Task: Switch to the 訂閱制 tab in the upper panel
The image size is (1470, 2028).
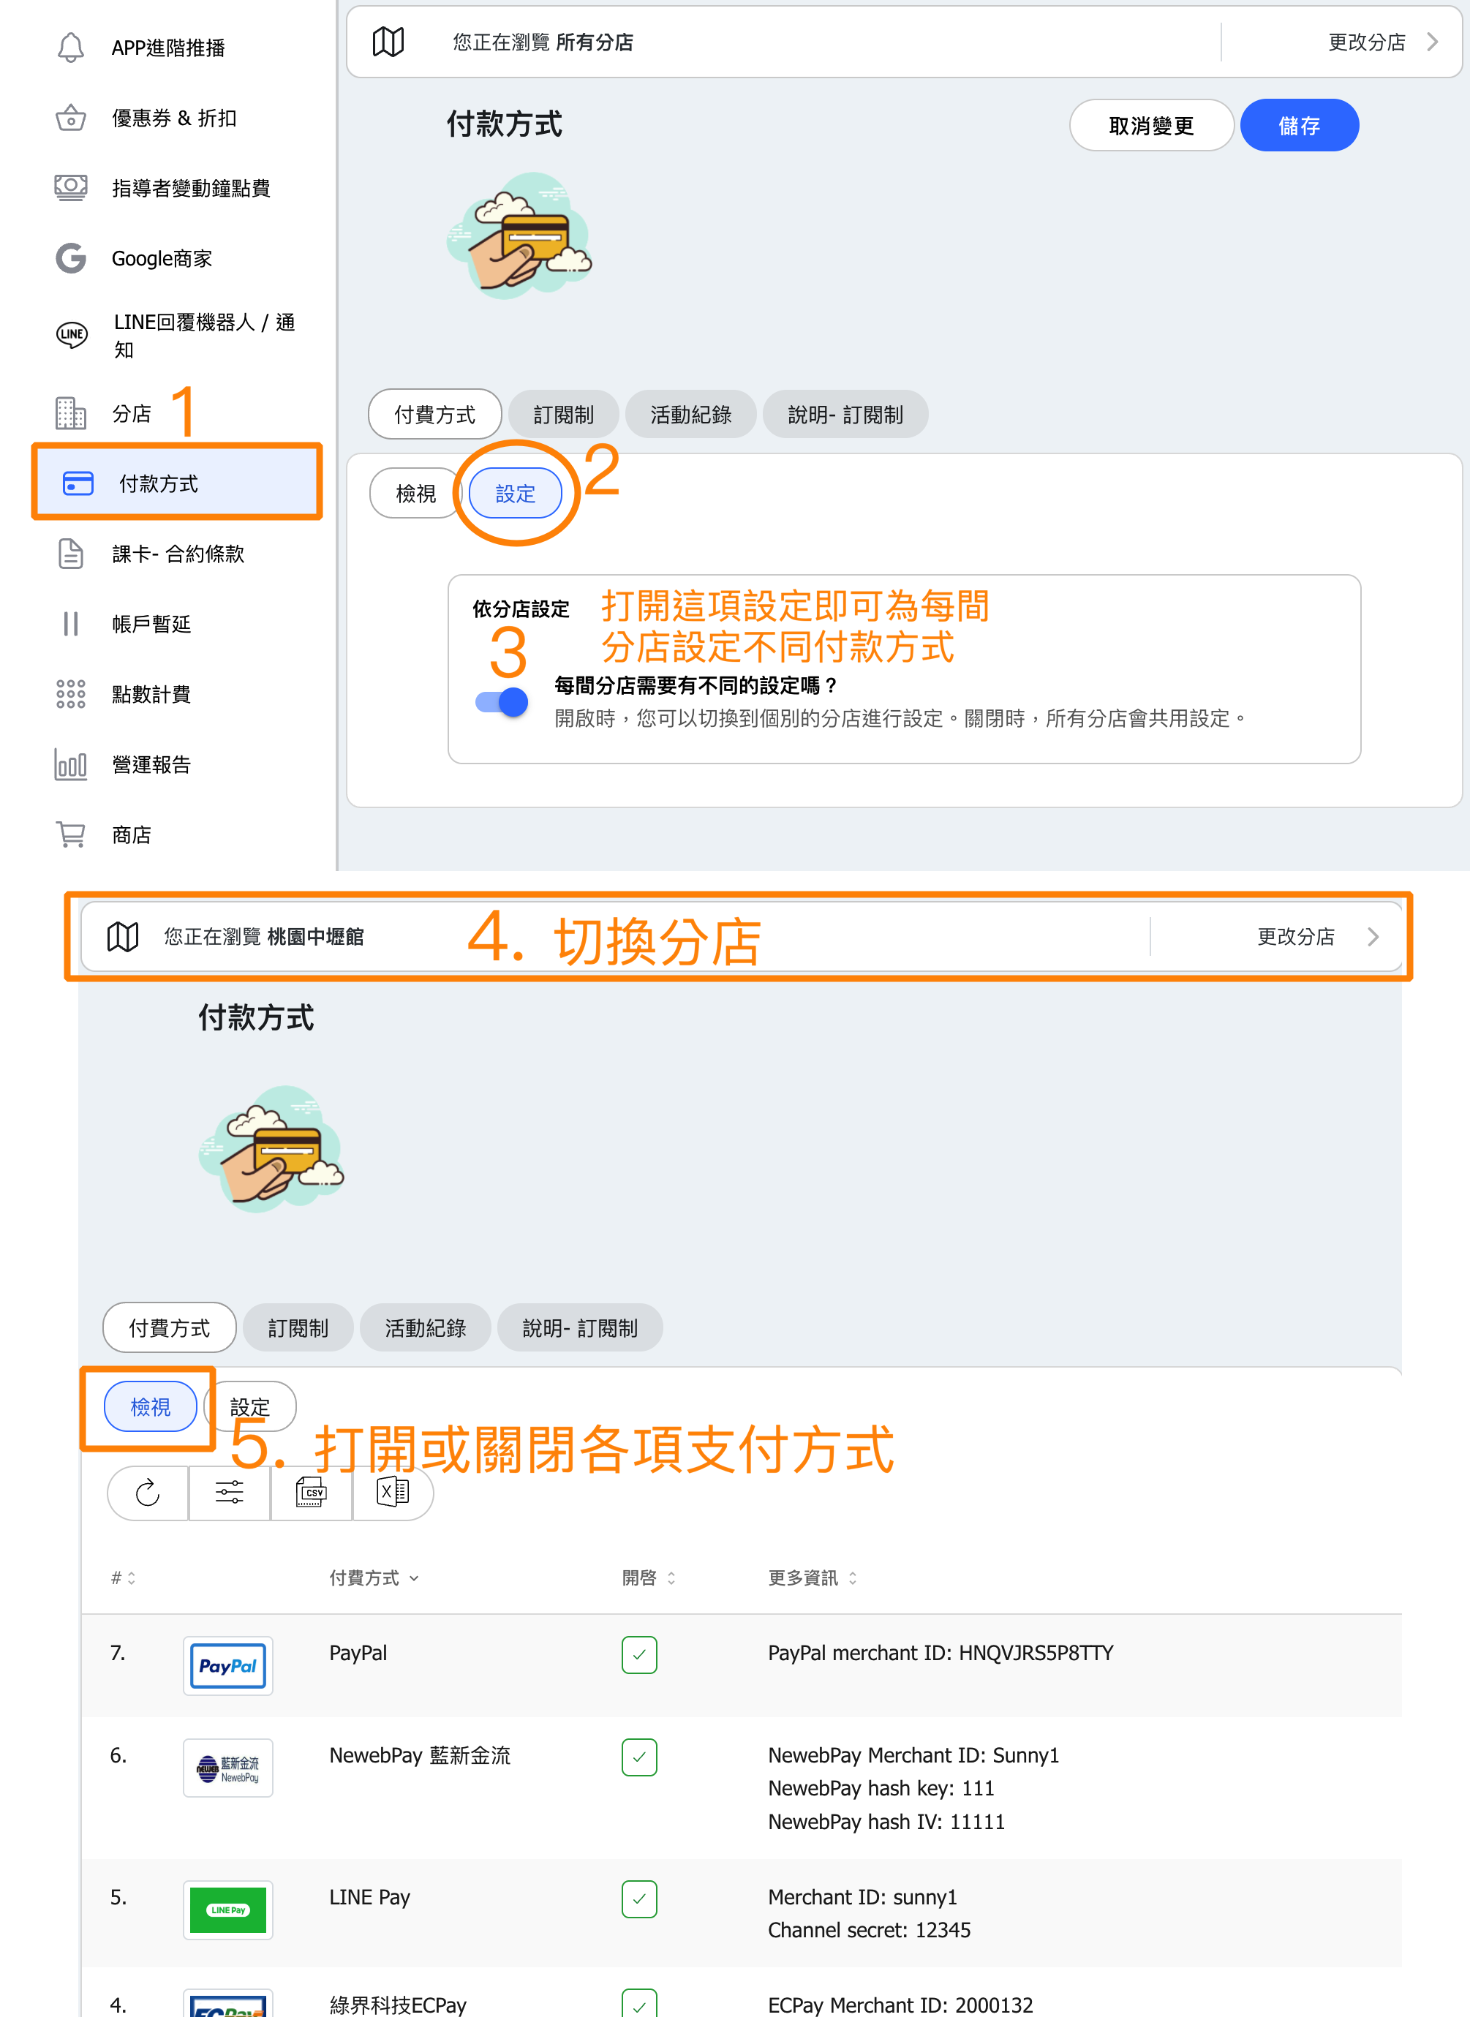Action: 563,414
